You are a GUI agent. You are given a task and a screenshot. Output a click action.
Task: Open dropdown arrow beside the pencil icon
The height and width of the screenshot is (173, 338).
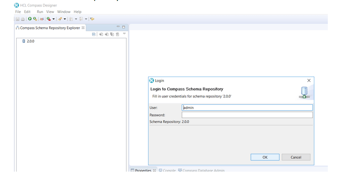65,19
